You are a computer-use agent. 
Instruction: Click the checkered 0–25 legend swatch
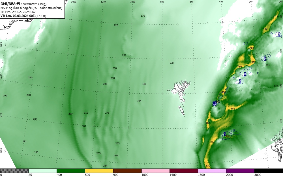point(14,171)
